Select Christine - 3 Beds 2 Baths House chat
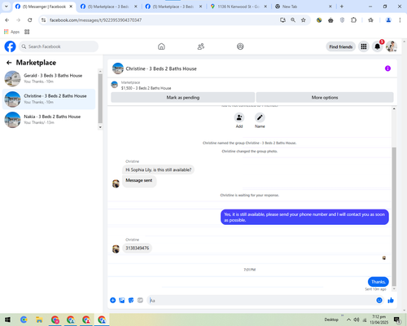The width and height of the screenshot is (407, 326). (49, 99)
